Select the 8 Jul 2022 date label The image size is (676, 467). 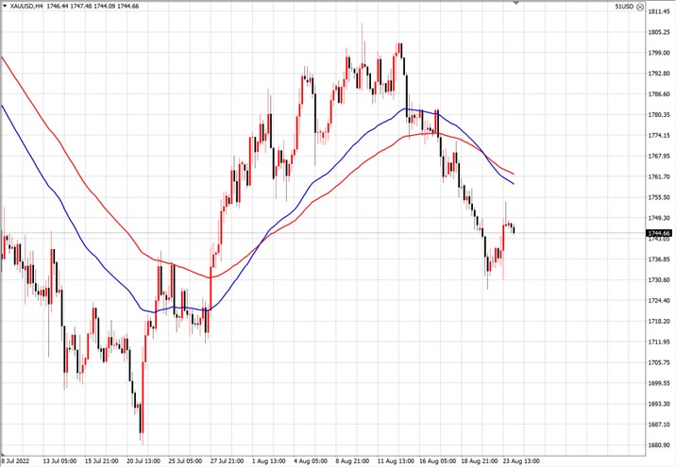(15, 461)
